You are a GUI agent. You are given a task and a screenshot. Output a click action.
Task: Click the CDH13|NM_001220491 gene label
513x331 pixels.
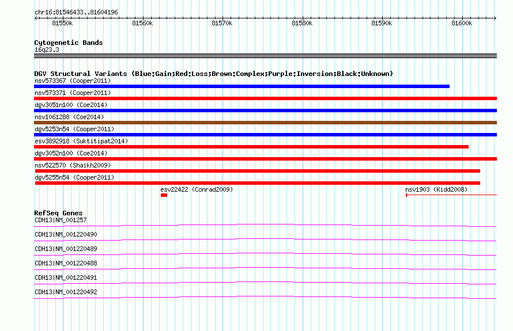point(66,277)
